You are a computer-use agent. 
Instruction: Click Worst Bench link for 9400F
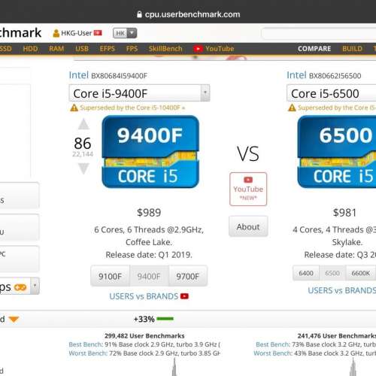click(88, 353)
